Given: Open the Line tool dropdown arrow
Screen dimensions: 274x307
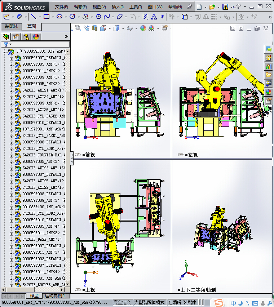Looking at the screenshot, I should pos(40,17).
